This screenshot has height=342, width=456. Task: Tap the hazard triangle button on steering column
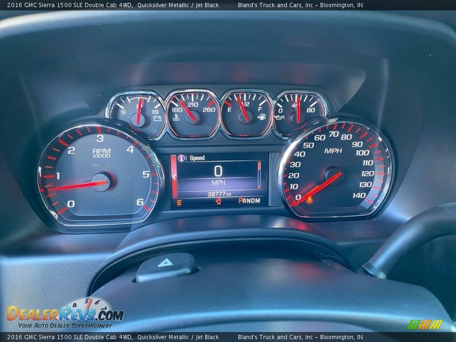click(x=165, y=263)
